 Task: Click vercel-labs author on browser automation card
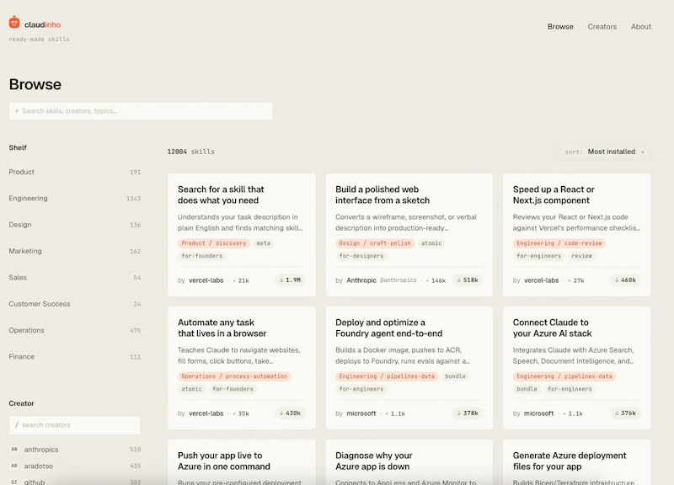206,413
